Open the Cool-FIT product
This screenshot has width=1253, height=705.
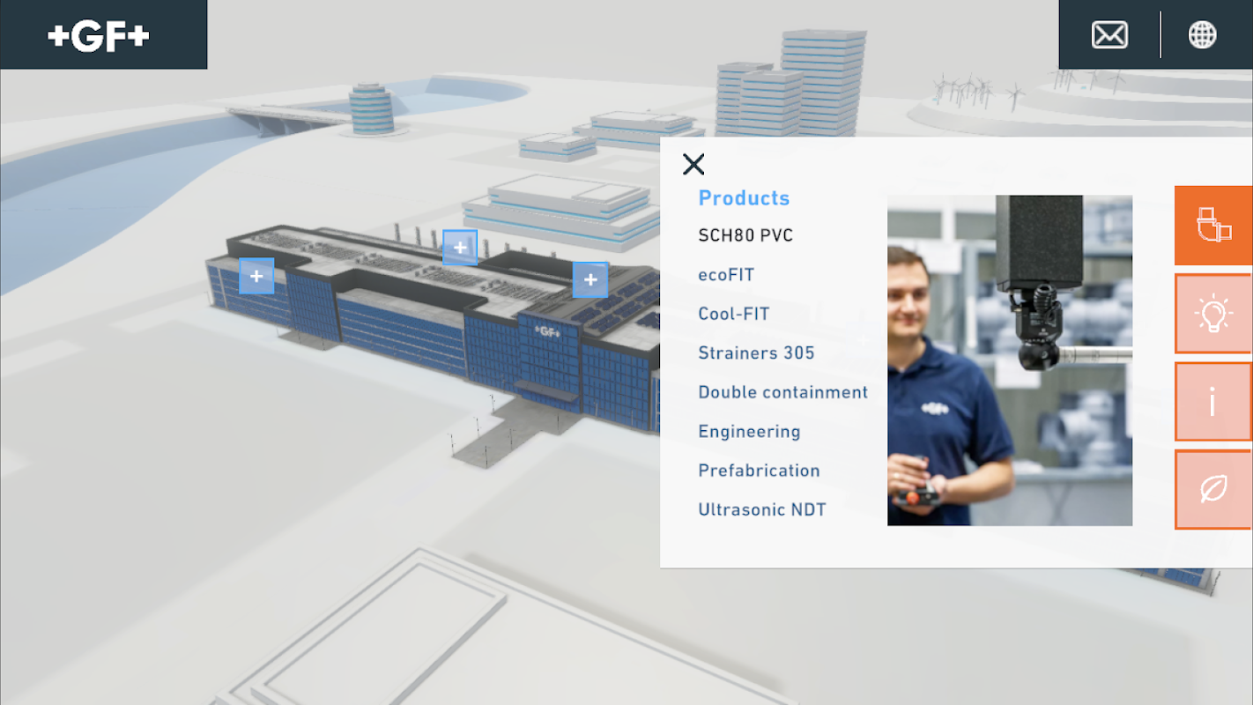pyautogui.click(x=734, y=314)
